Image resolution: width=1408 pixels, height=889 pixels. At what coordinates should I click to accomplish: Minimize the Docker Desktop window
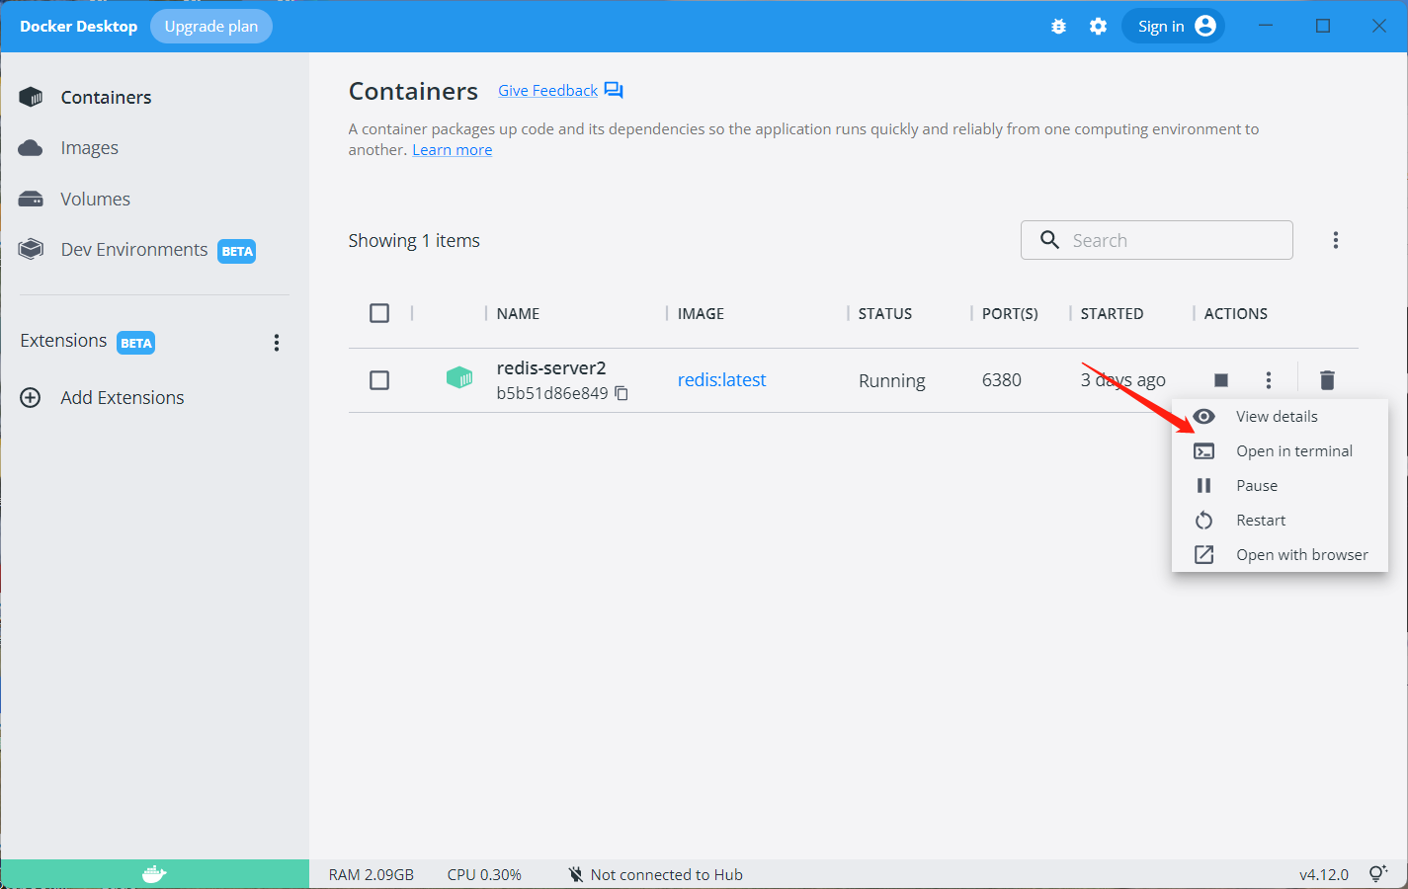point(1267,26)
